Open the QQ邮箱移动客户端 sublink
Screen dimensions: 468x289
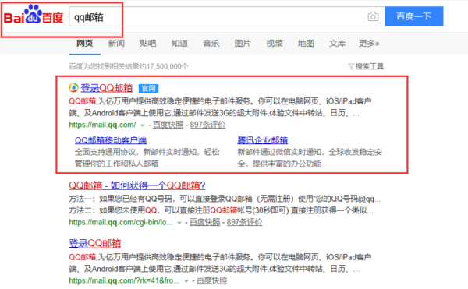tap(111, 140)
